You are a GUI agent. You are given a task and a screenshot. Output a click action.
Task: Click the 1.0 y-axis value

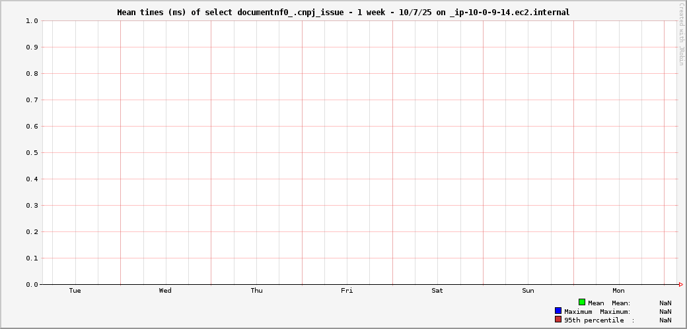coord(32,21)
